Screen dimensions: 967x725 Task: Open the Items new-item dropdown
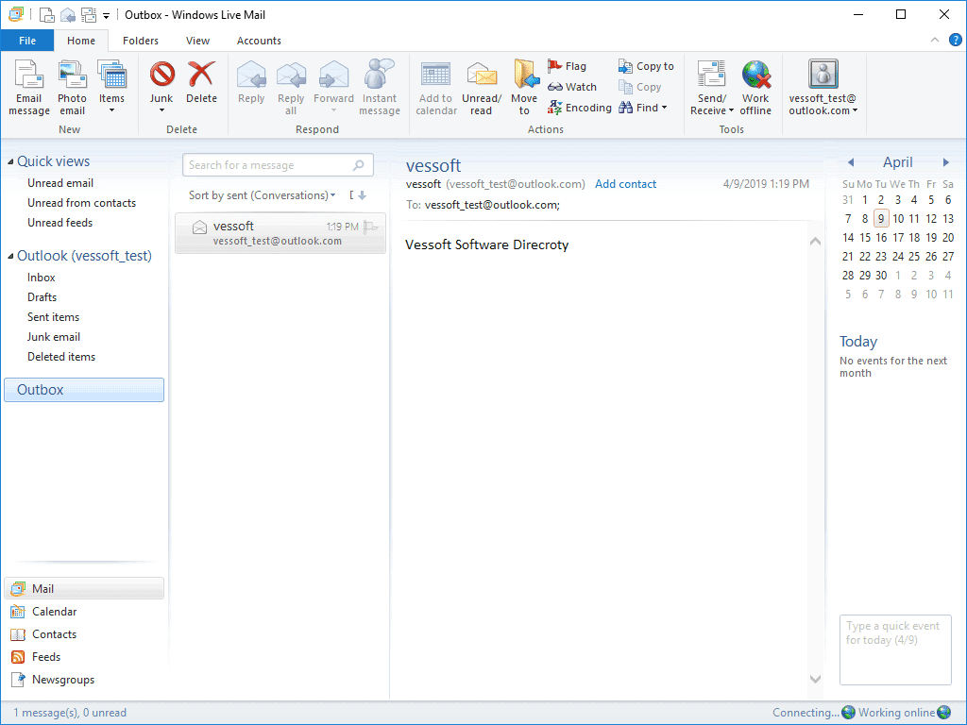click(111, 88)
